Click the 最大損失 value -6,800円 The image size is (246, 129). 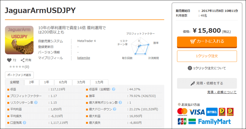tap(135, 123)
